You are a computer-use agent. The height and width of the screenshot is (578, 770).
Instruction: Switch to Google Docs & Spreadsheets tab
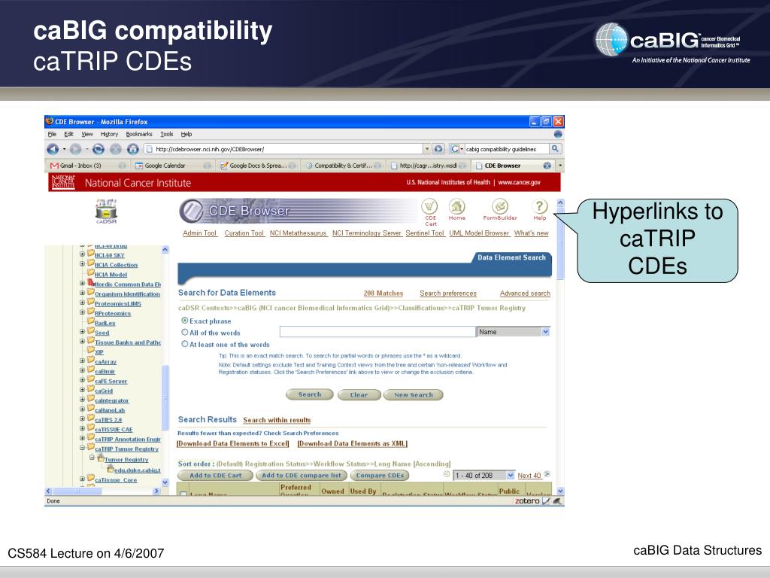pyautogui.click(x=257, y=166)
